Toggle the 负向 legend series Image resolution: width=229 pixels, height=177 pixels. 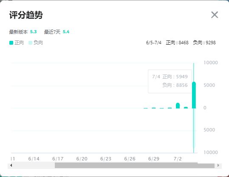click(x=36, y=43)
